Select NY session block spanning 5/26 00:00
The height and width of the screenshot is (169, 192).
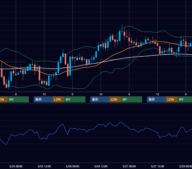[x=75, y=99]
